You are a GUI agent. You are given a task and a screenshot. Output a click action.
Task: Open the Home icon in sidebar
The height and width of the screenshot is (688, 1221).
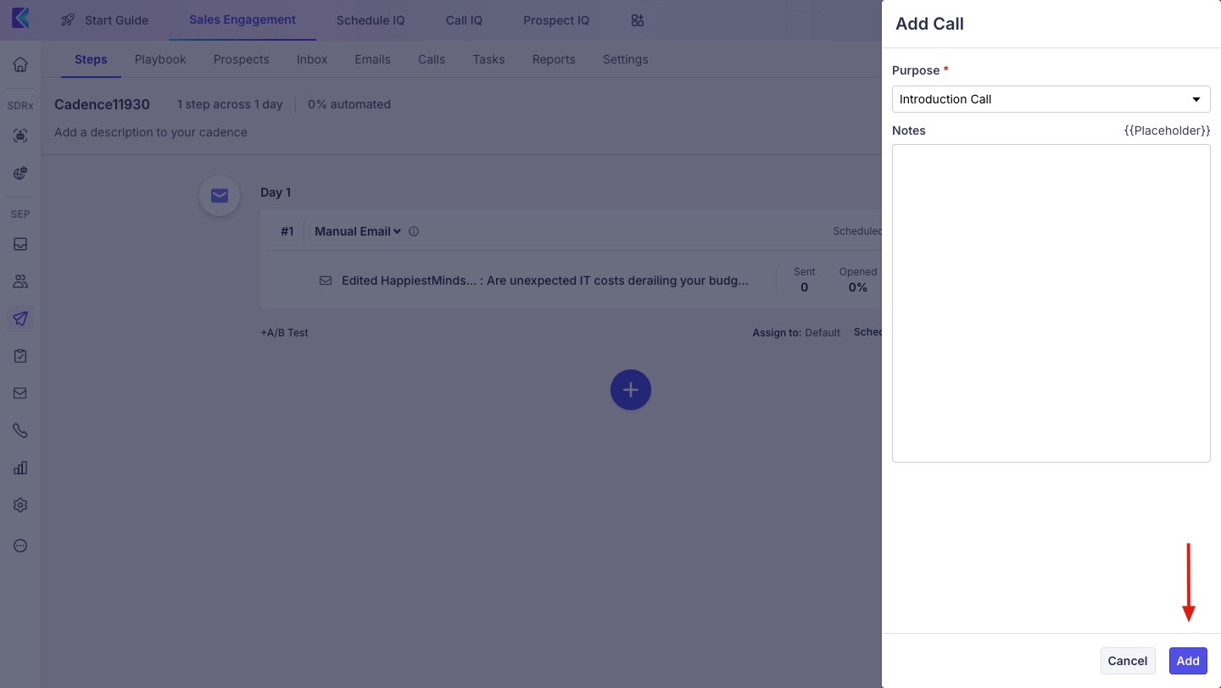20,64
